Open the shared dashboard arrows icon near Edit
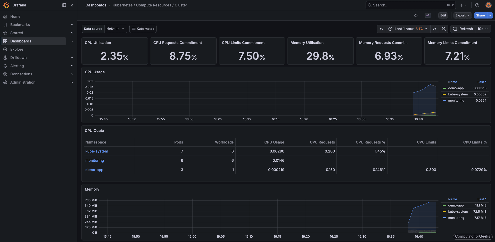 pyautogui.click(x=428, y=15)
